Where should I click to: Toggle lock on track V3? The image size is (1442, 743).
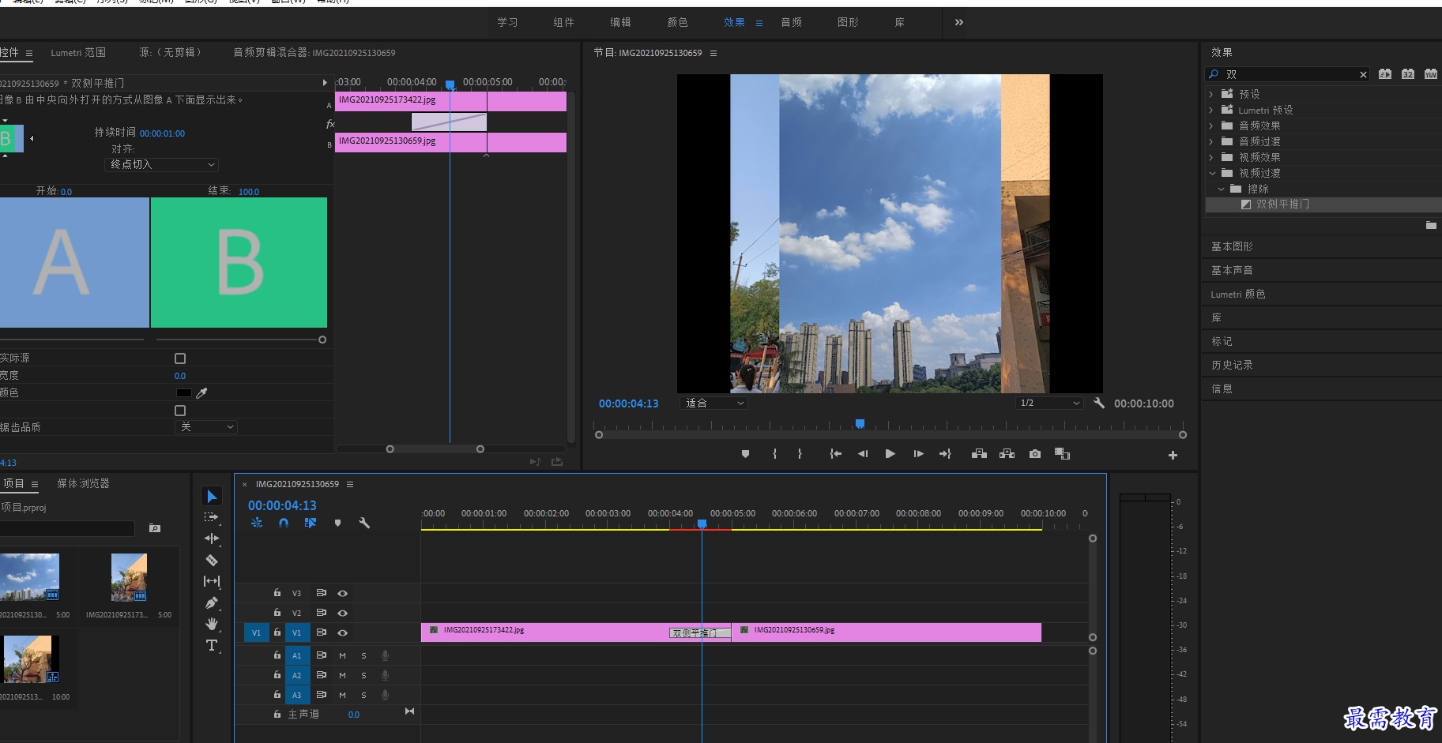(x=277, y=592)
